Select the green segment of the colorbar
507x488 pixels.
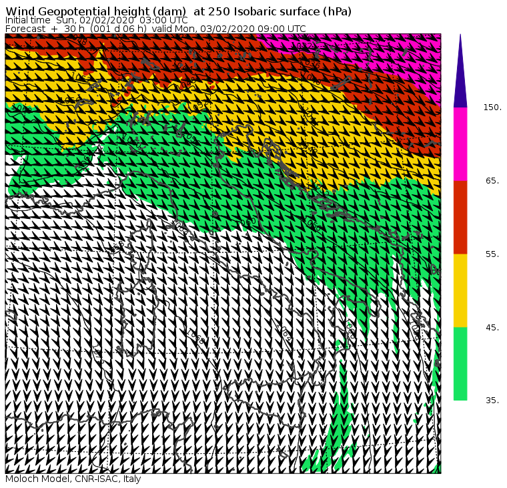pos(460,364)
